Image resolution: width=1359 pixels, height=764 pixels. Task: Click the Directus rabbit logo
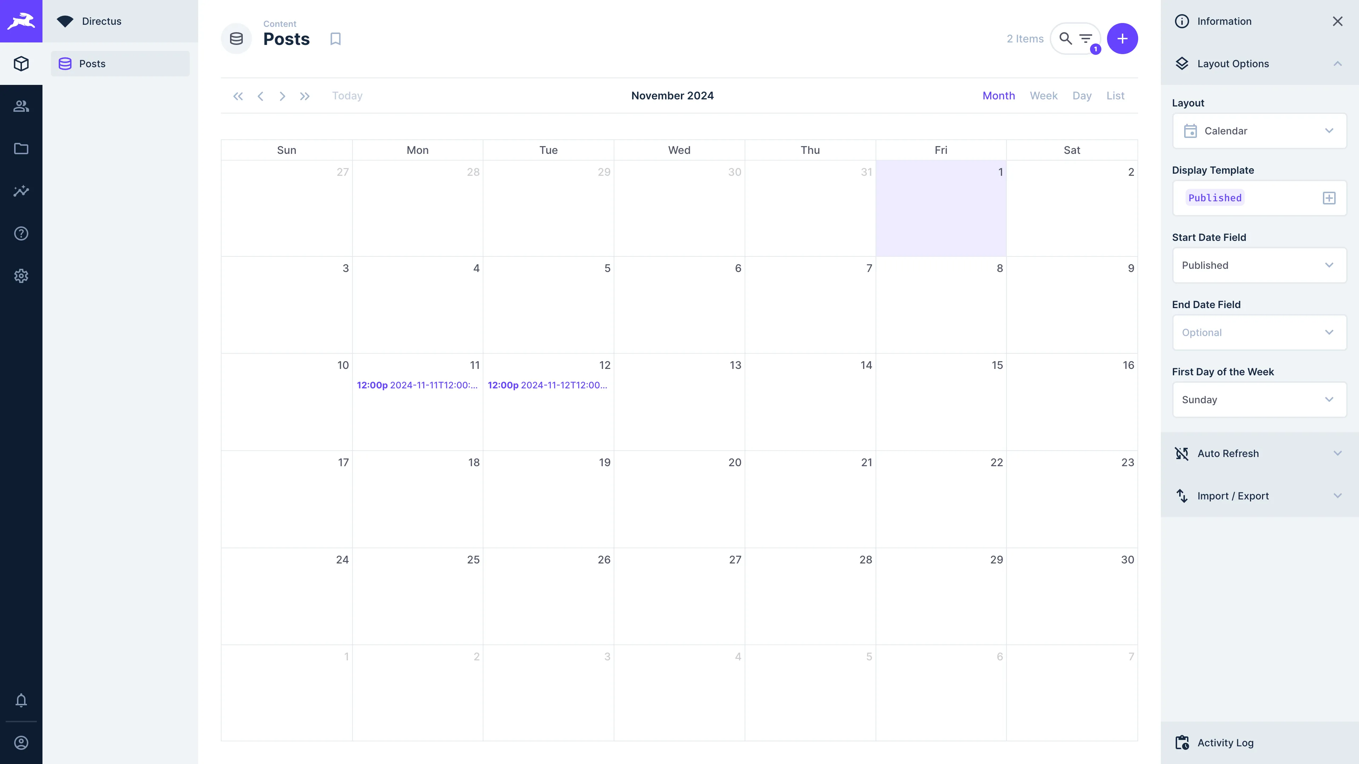21,21
